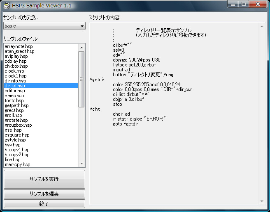Viewport: 270px width, 212px height.
Task: Click the HSP3 Sample Viewer title icon
Action: point(7,5)
